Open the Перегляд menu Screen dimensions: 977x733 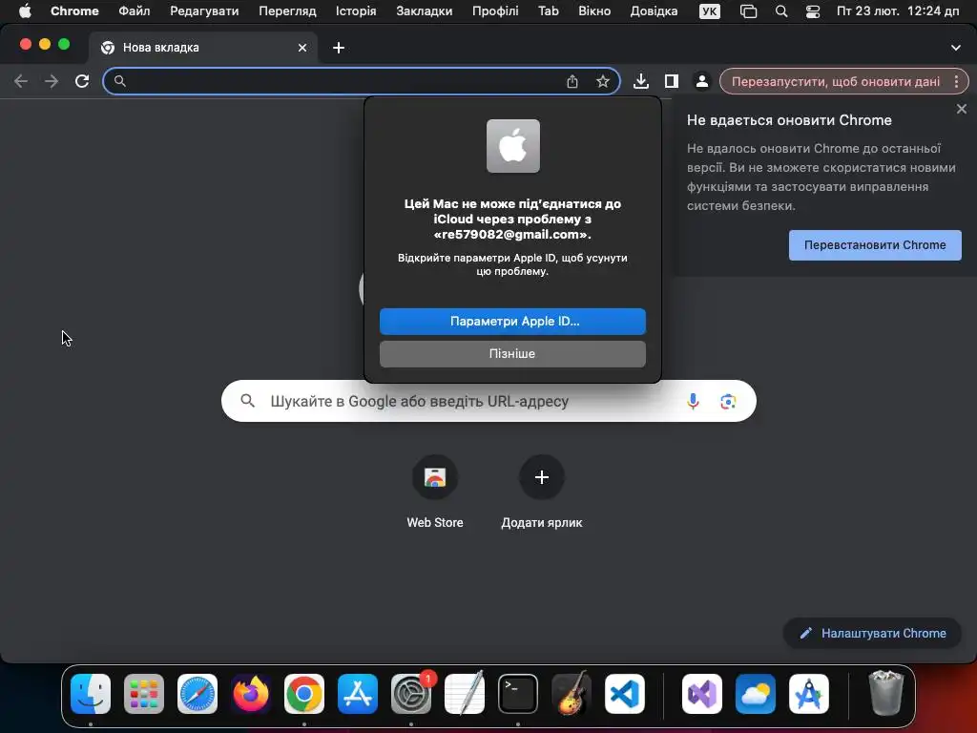[x=287, y=11]
